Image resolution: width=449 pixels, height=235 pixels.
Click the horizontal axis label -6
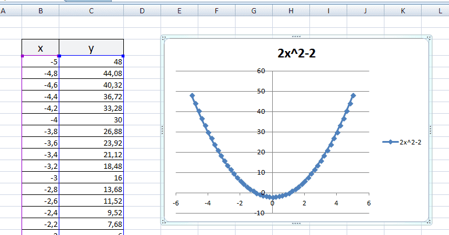click(x=176, y=203)
